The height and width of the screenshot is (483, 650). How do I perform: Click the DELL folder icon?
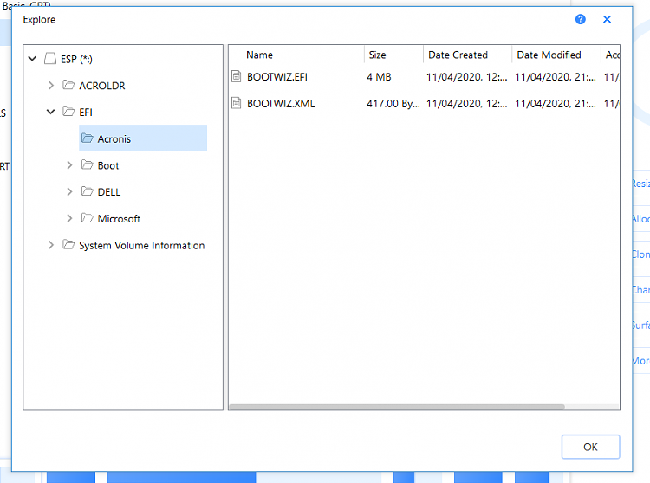point(87,191)
